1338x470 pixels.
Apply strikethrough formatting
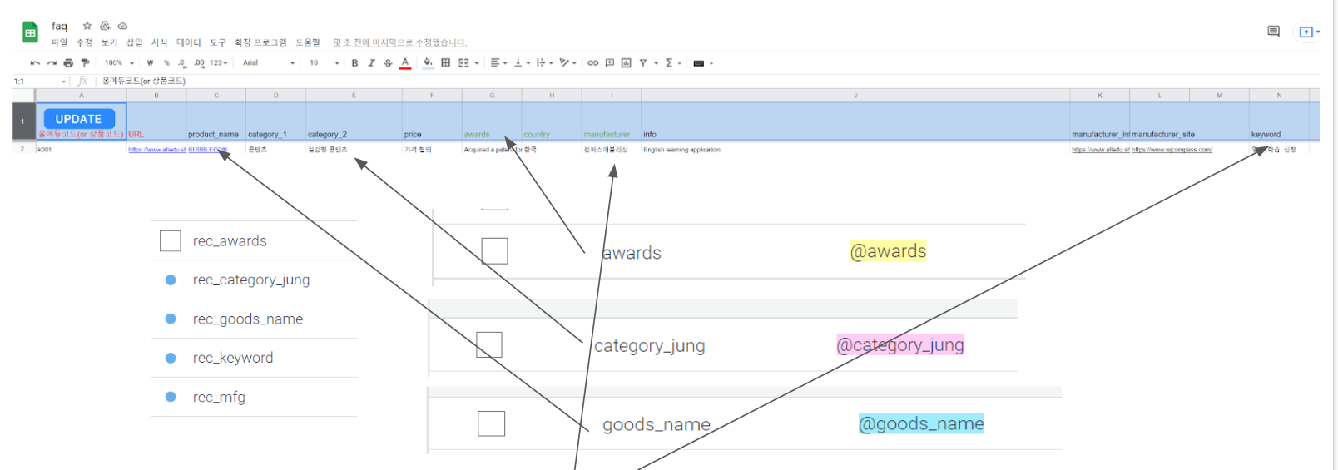(388, 63)
